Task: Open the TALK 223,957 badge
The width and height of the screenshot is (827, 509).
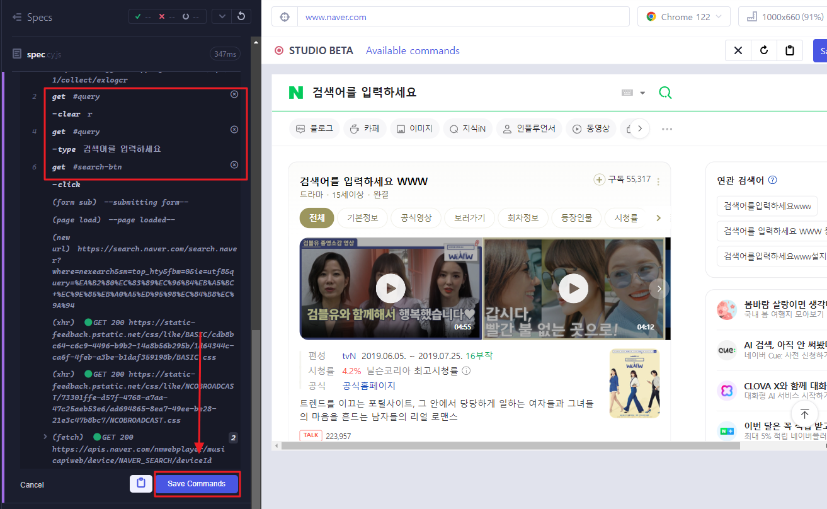Action: click(326, 435)
